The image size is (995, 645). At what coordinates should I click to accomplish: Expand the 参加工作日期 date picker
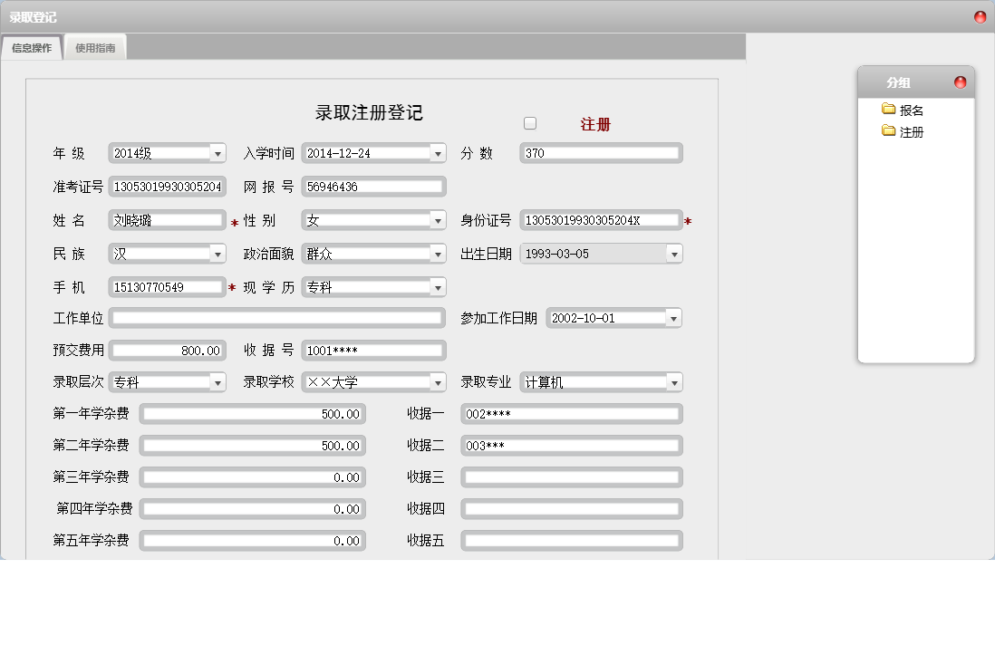[673, 318]
